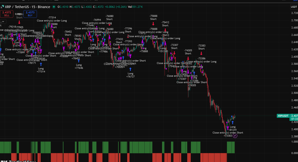Click the +75888 profit label
Image resolution: width=298 pixels, height=162 pixels.
coord(144,51)
